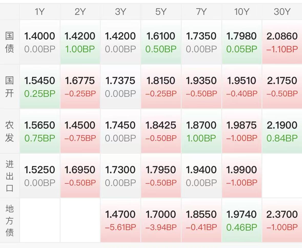
Task: Select 地方债 30Y cell 2.3700
Action: tap(282, 220)
